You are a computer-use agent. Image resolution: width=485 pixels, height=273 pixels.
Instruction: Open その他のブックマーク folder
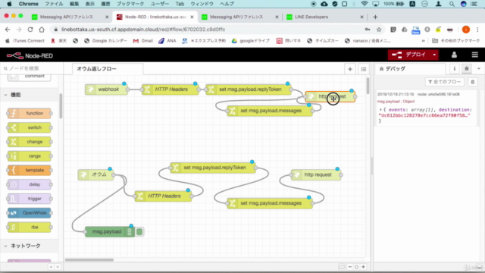455,40
